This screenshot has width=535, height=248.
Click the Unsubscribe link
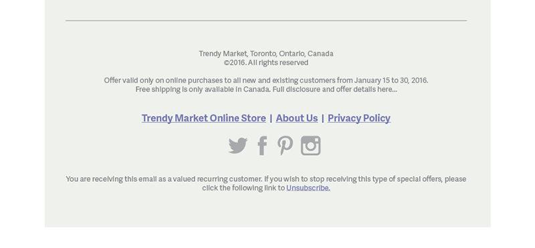[308, 188]
